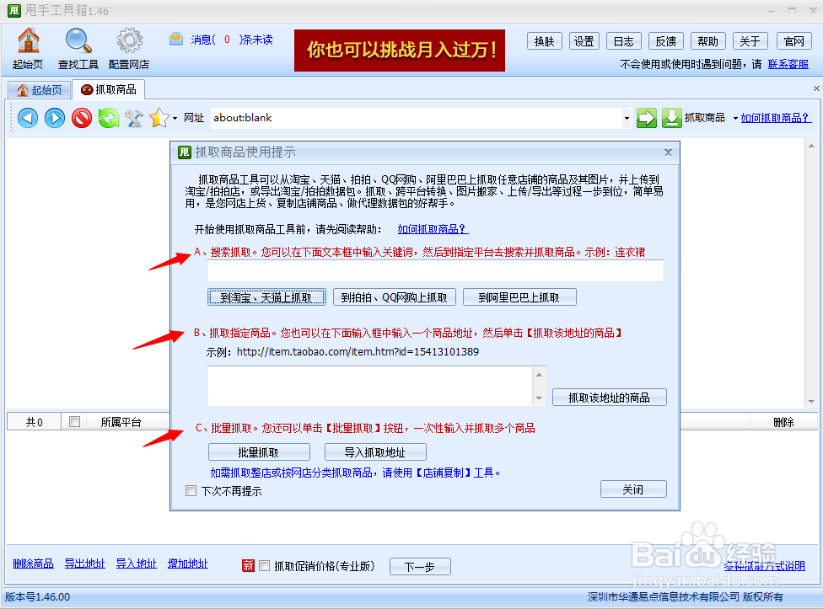Image resolution: width=823 pixels, height=609 pixels.
Task: Click the green download 抓取商品 icon
Action: point(671,118)
